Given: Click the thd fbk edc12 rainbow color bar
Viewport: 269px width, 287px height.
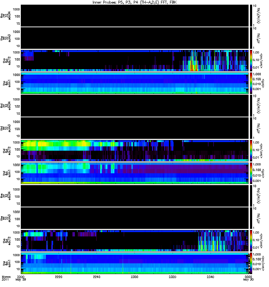Looking at the screenshot, I should click(x=251, y=151).
